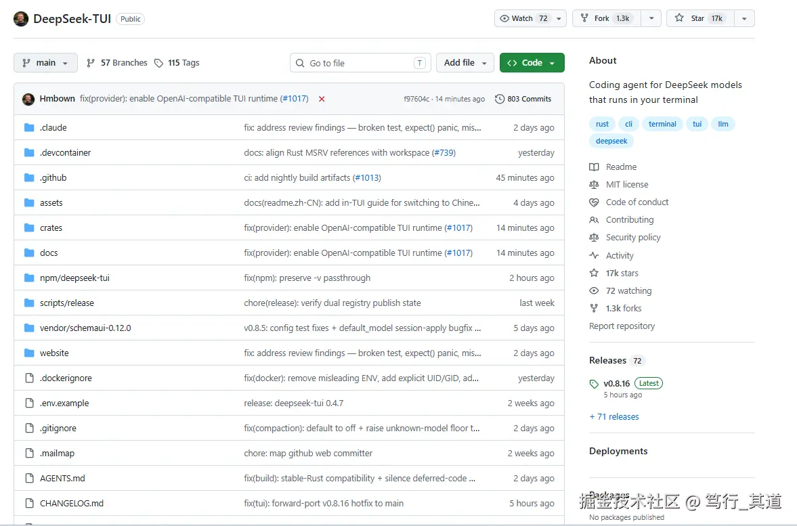Image resolution: width=797 pixels, height=526 pixels.
Task: Open the CHANGELOG.md file
Action: (72, 503)
